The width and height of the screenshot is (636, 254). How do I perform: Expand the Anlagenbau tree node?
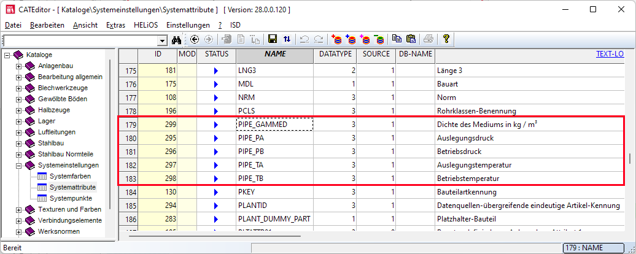point(18,66)
